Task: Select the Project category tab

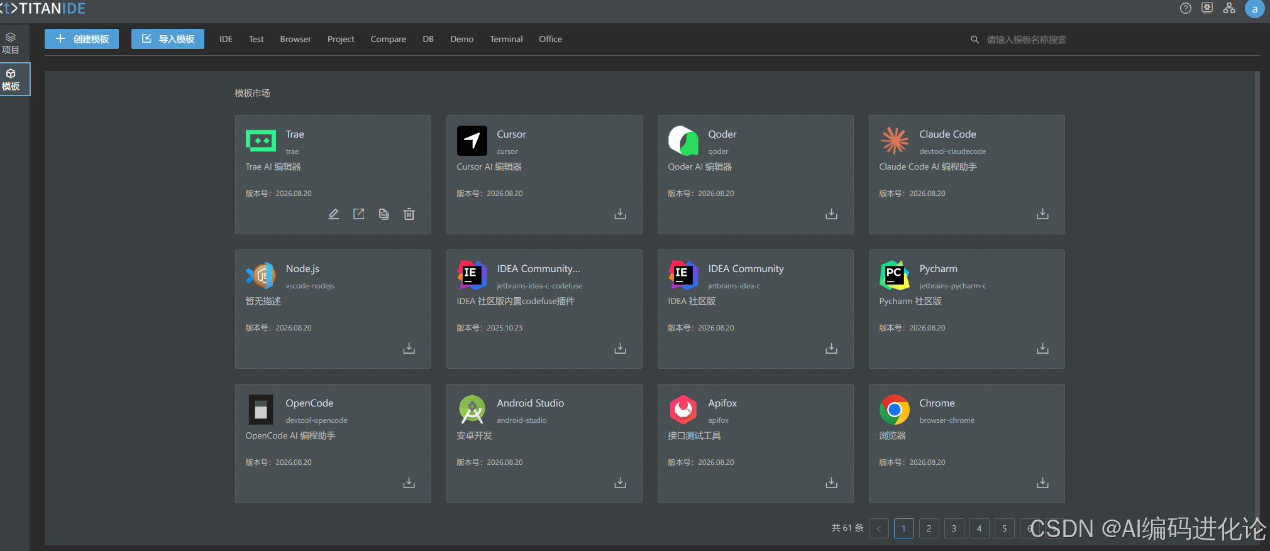Action: pyautogui.click(x=341, y=39)
